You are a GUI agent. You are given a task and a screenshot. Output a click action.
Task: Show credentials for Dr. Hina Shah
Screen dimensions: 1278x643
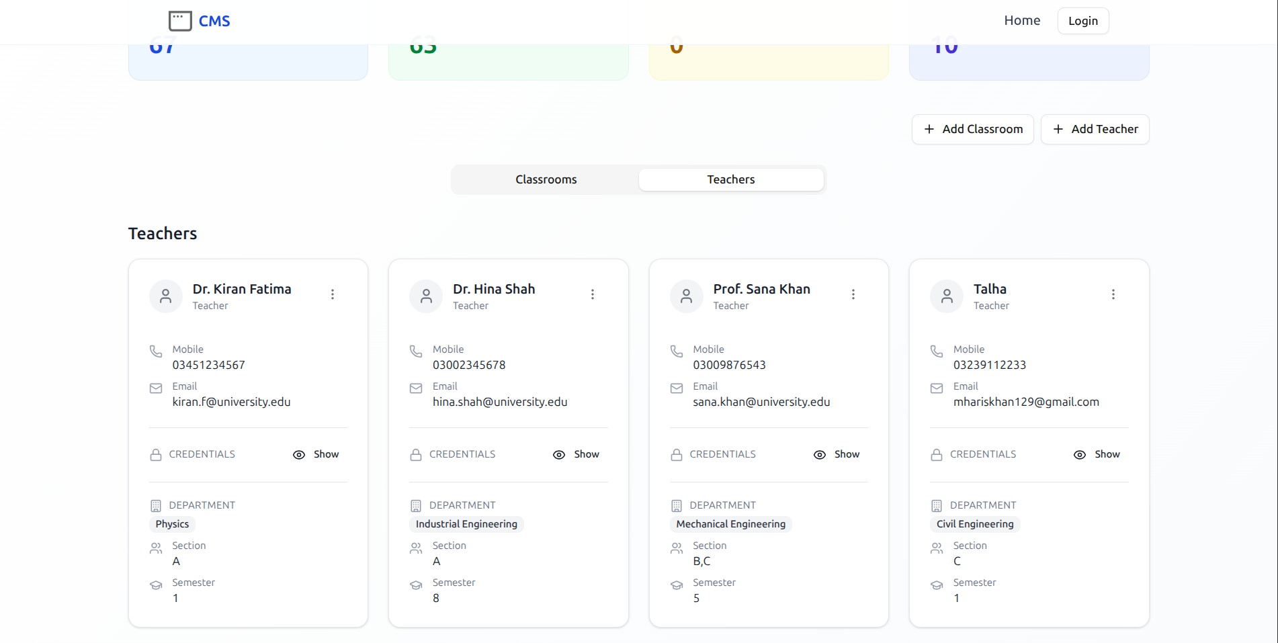pos(576,455)
